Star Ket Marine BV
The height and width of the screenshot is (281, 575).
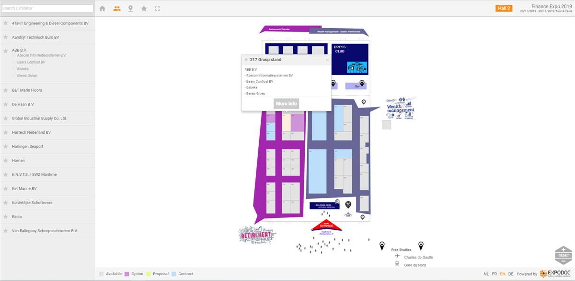pyautogui.click(x=6, y=189)
